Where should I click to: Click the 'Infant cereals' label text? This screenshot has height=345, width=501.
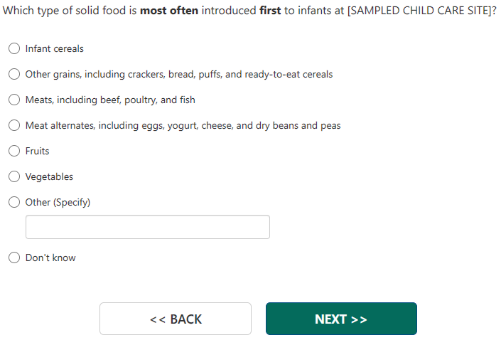(54, 49)
